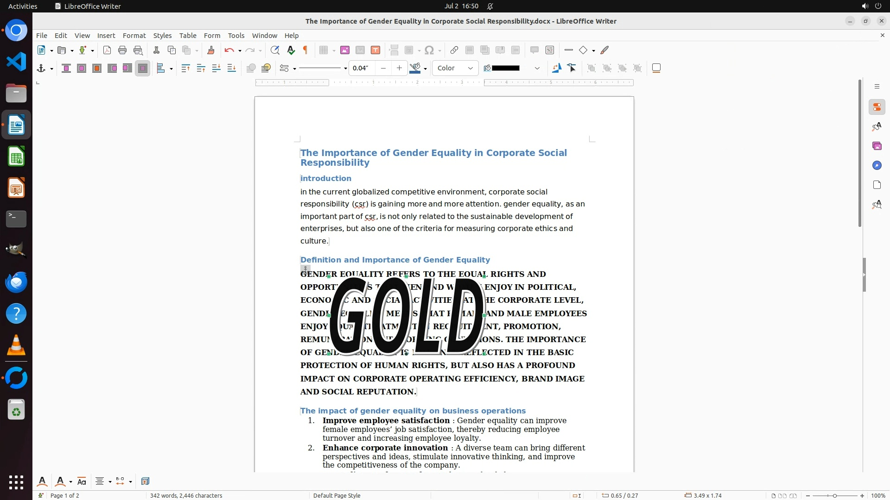890x500 pixels.
Task: Toggle formatting marks with the pilcrow icon
Action: coord(305,50)
